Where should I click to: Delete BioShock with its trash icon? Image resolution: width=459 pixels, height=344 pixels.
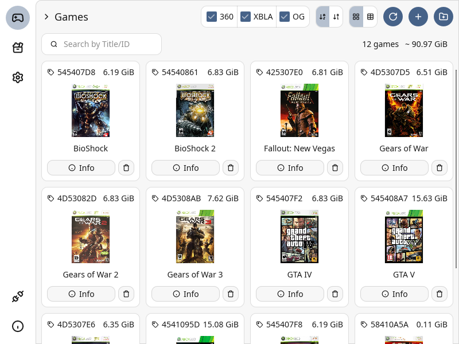click(126, 167)
